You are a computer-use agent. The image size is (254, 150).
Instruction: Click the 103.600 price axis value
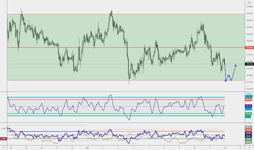[x=249, y=89]
